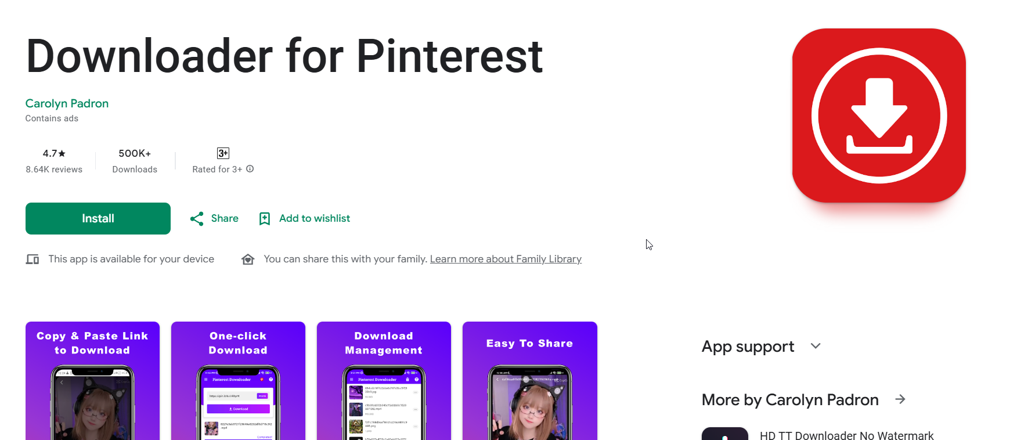This screenshot has height=440, width=1010.
Task: Open the One-click Download screenshot
Action: click(238, 380)
